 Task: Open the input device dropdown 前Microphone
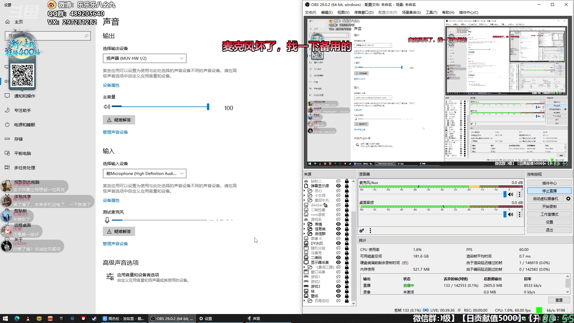pyautogui.click(x=145, y=173)
